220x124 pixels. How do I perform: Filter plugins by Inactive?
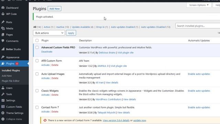pos(60,27)
